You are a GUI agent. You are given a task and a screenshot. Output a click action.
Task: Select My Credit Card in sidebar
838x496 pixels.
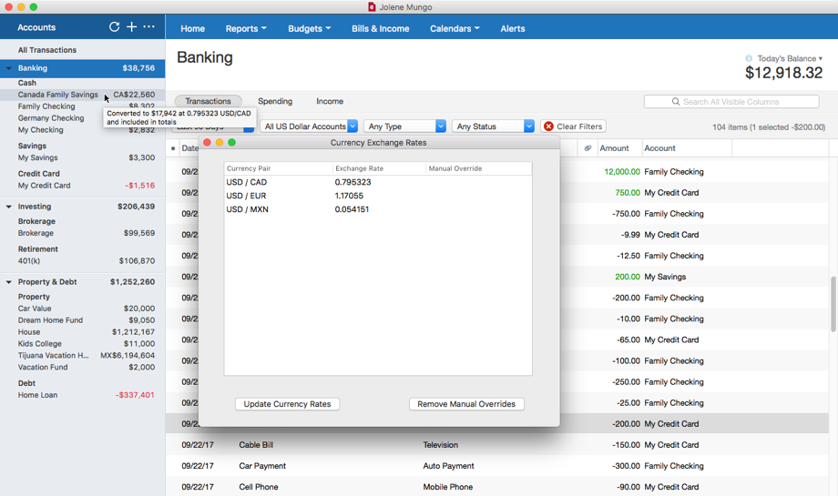tap(82, 186)
